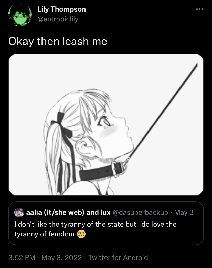Viewport: 212px width, 268px height.
Task: Open Lily Thompson's green profile avatar
Action: tap(20, 15)
